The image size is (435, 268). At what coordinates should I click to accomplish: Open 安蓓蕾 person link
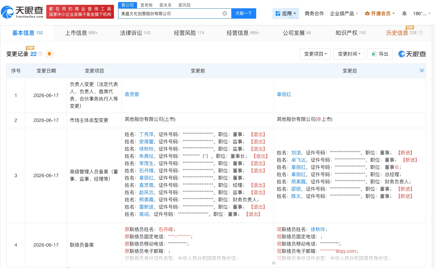[x=146, y=142]
